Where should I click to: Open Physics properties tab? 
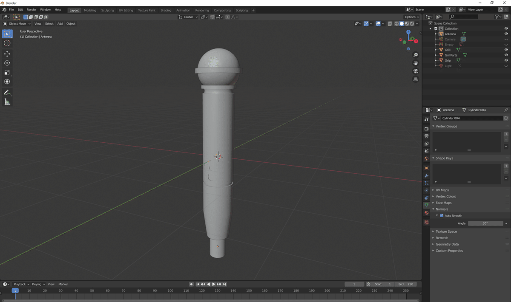[x=426, y=191]
